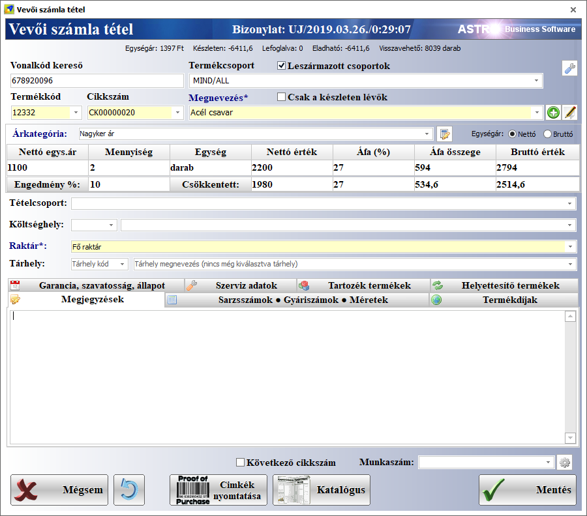Open the price category editor icon
The image size is (587, 516).
[444, 134]
